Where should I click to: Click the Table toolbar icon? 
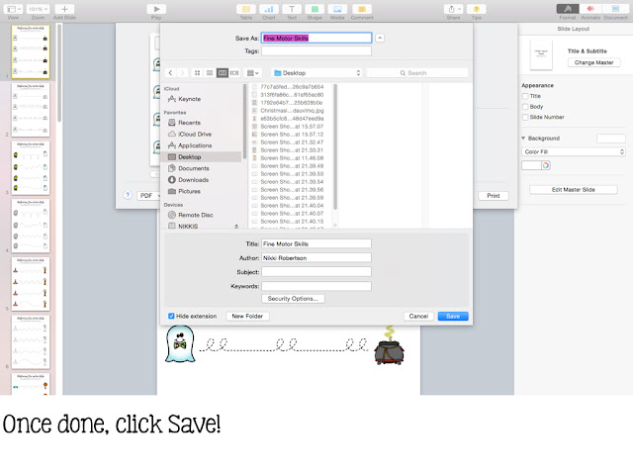(246, 9)
